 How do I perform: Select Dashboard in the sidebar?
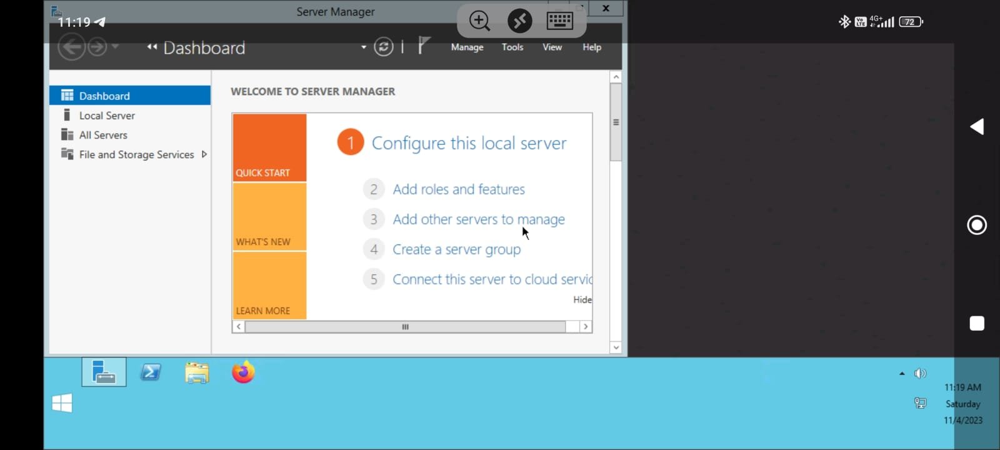[x=130, y=96]
